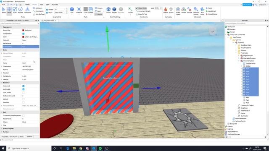Open the FILE menu
Screen dimensions: 269x151
pos(3,5)
